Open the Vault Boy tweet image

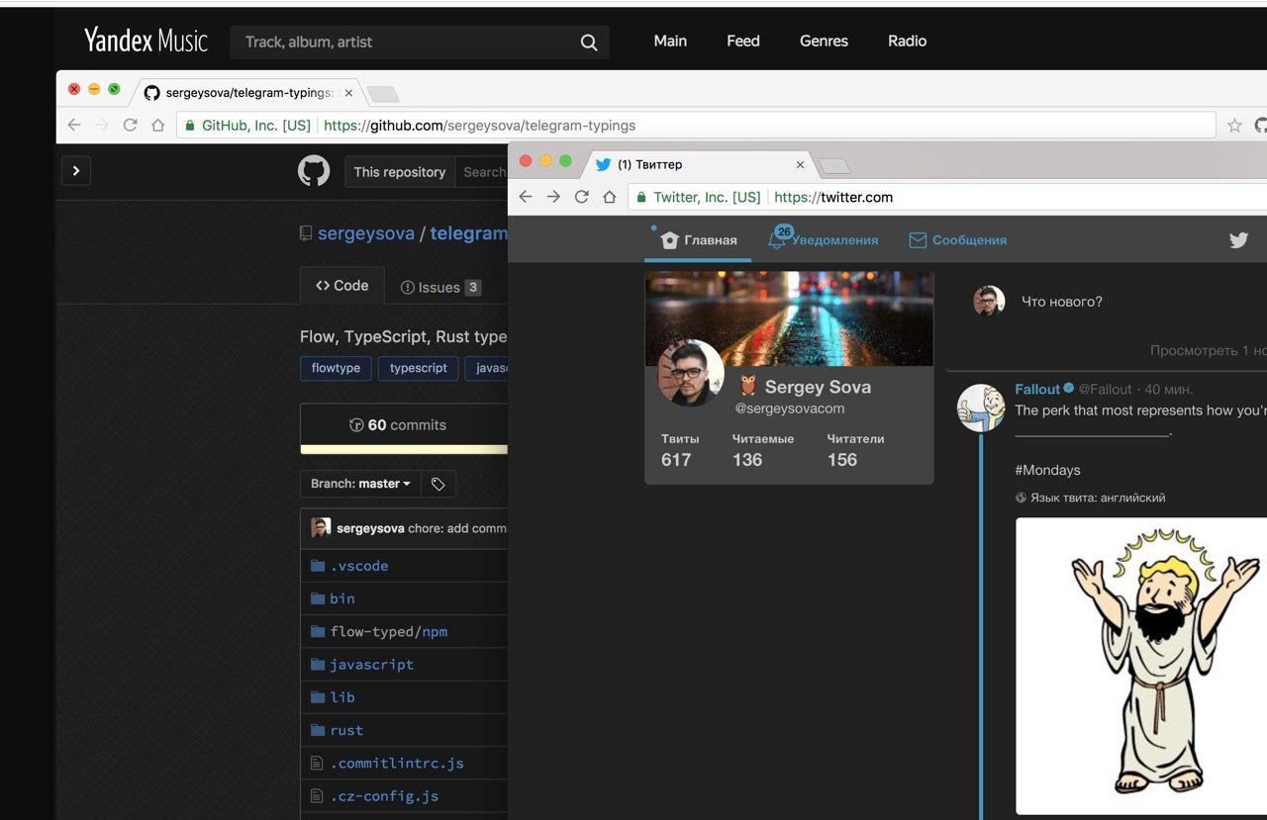pyautogui.click(x=1141, y=666)
